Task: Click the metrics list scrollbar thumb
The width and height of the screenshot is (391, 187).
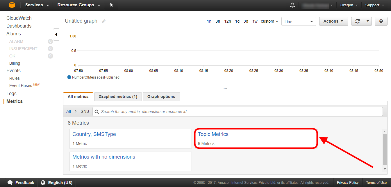Action: (x=385, y=149)
